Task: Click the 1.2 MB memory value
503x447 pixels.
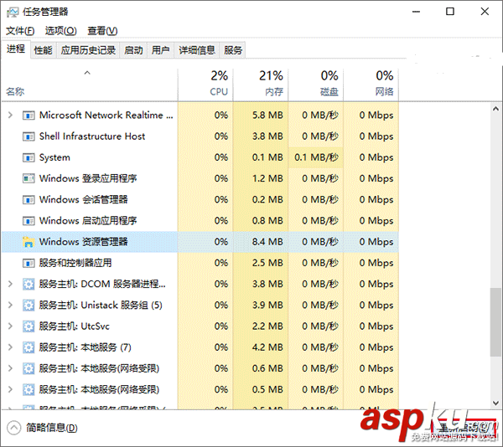Action: [267, 178]
